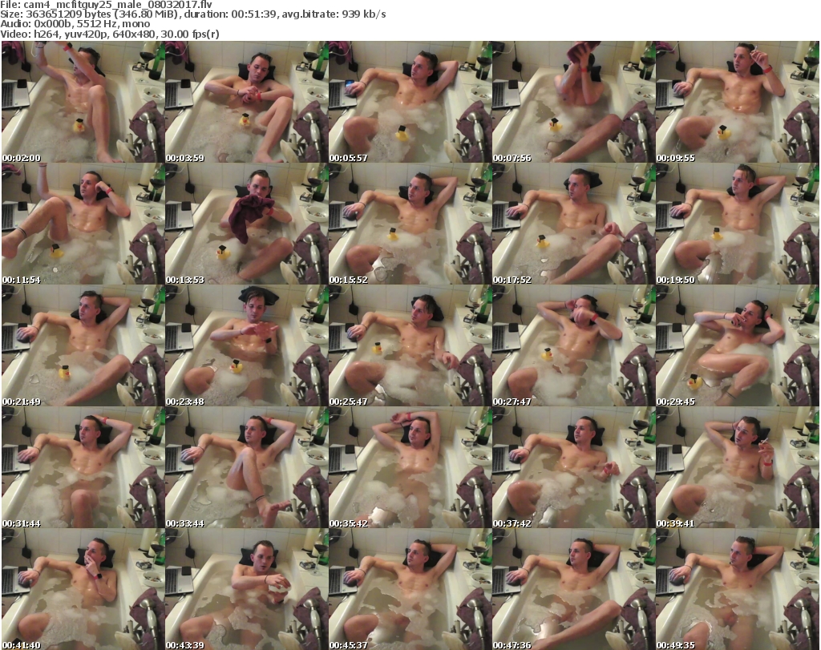Select the thumbnail stamped 00:39:41
This screenshot has height=650, width=821.
pyautogui.click(x=738, y=468)
